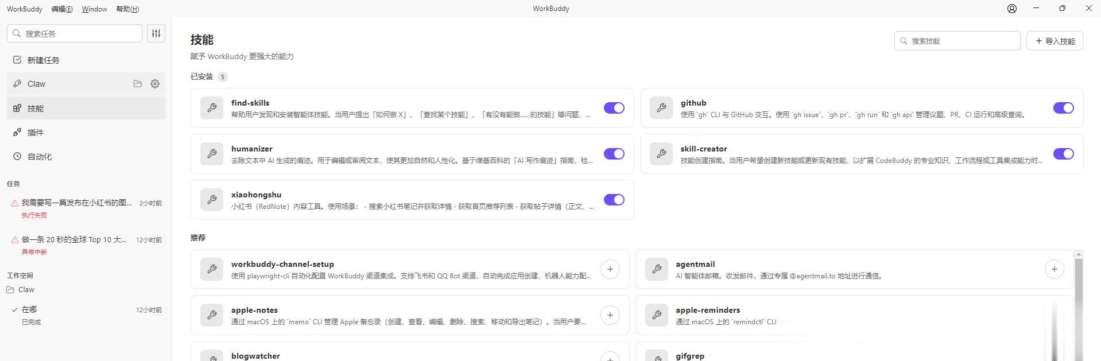Open apple-reminders skill title
The image size is (1101, 361).
pos(708,310)
